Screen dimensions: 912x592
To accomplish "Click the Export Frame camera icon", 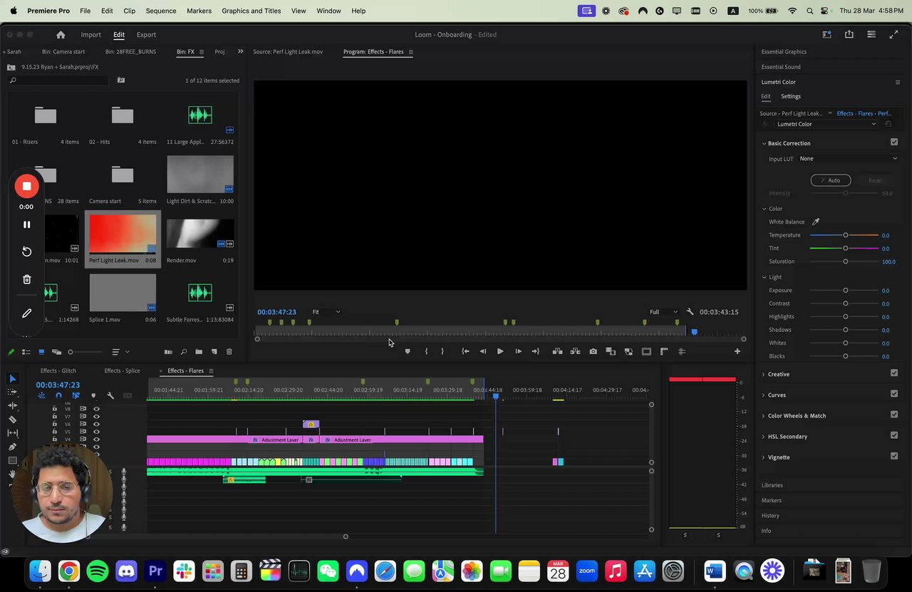I will pos(593,351).
